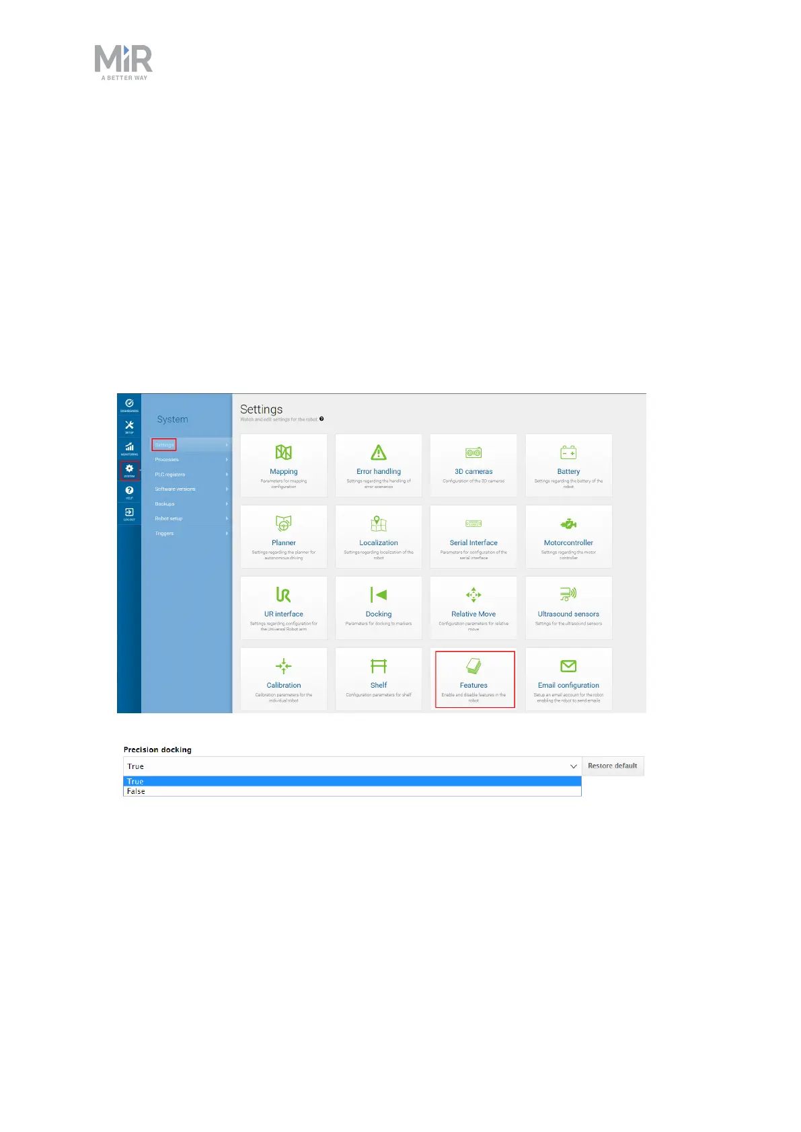This screenshot has height=1132, width=801.
Task: Click the 'Settings' page heading
Action: coord(261,409)
